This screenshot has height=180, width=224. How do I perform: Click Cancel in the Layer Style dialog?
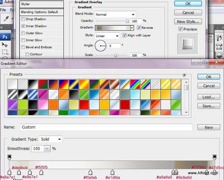(188, 12)
